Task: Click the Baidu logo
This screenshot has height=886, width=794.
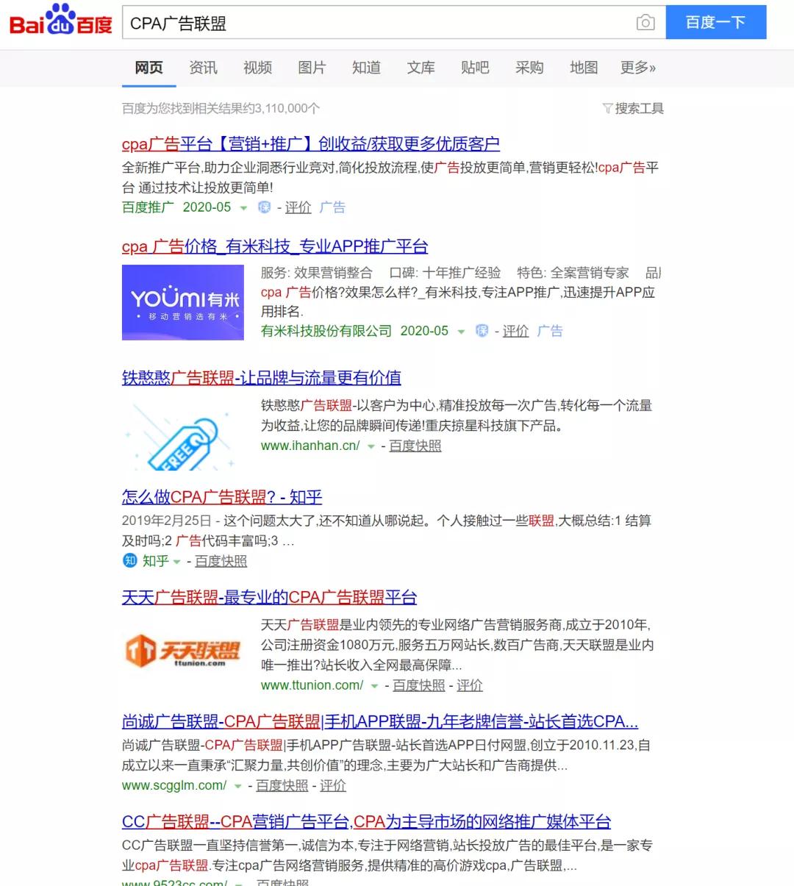Action: [60, 22]
